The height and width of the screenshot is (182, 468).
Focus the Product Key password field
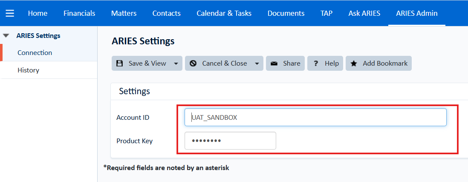[x=230, y=141]
